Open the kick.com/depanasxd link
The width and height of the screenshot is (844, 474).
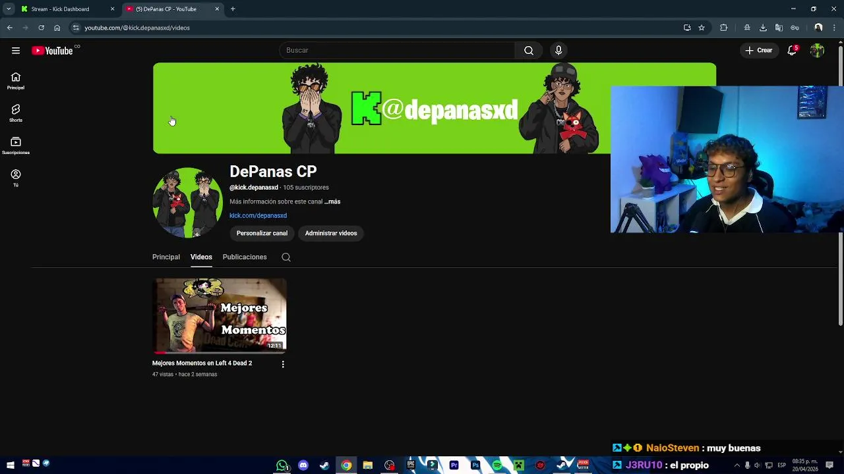click(258, 216)
